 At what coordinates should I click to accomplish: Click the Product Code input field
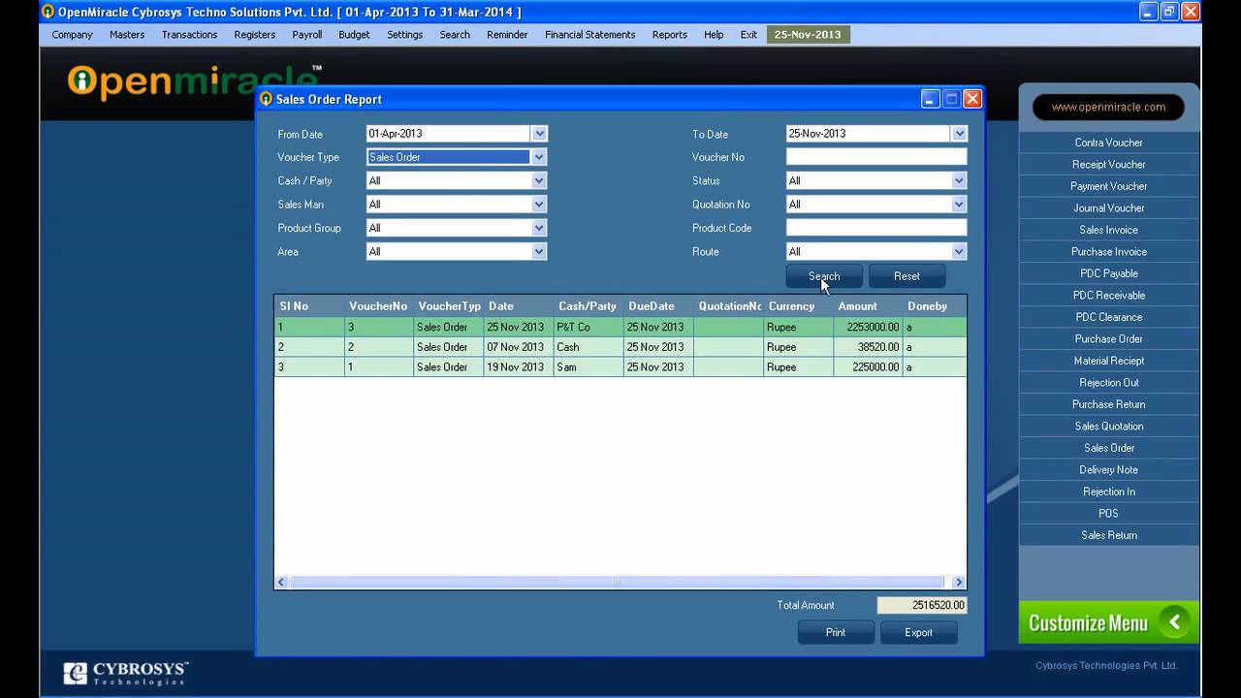(x=876, y=228)
